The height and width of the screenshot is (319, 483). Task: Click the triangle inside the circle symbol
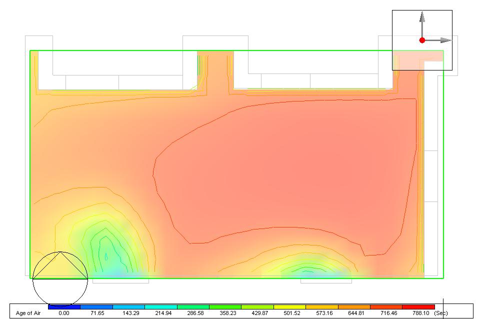click(60, 265)
